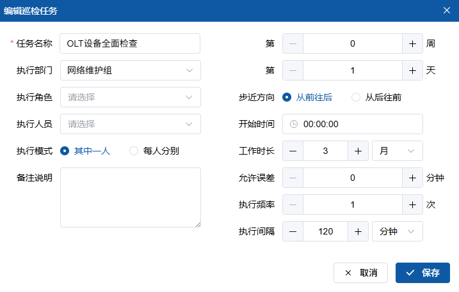Decrease work duration with minus button

293,151
